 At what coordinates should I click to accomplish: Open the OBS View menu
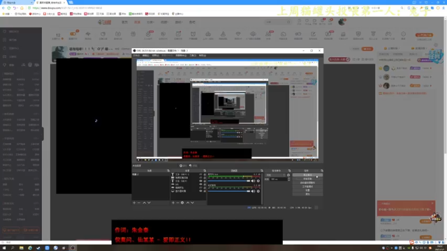pyautogui.click(x=155, y=56)
